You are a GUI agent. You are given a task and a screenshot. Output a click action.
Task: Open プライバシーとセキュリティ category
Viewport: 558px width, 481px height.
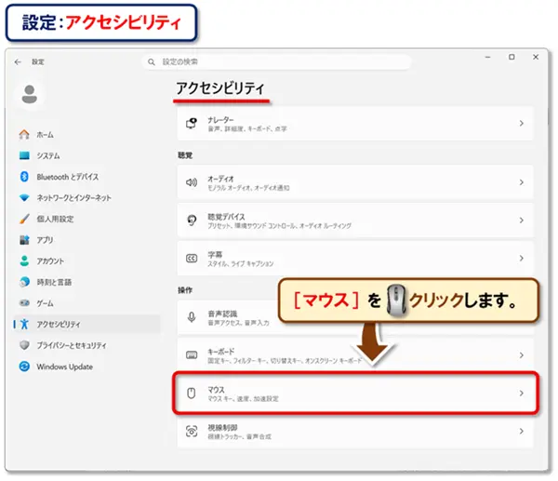pos(86,345)
